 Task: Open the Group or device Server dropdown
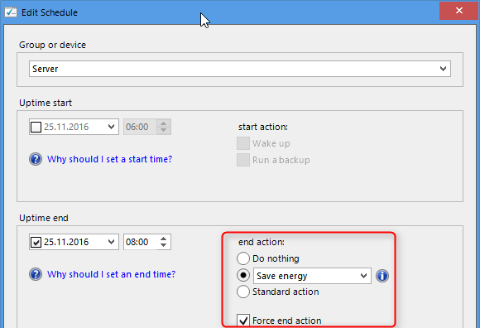pyautogui.click(x=240, y=69)
